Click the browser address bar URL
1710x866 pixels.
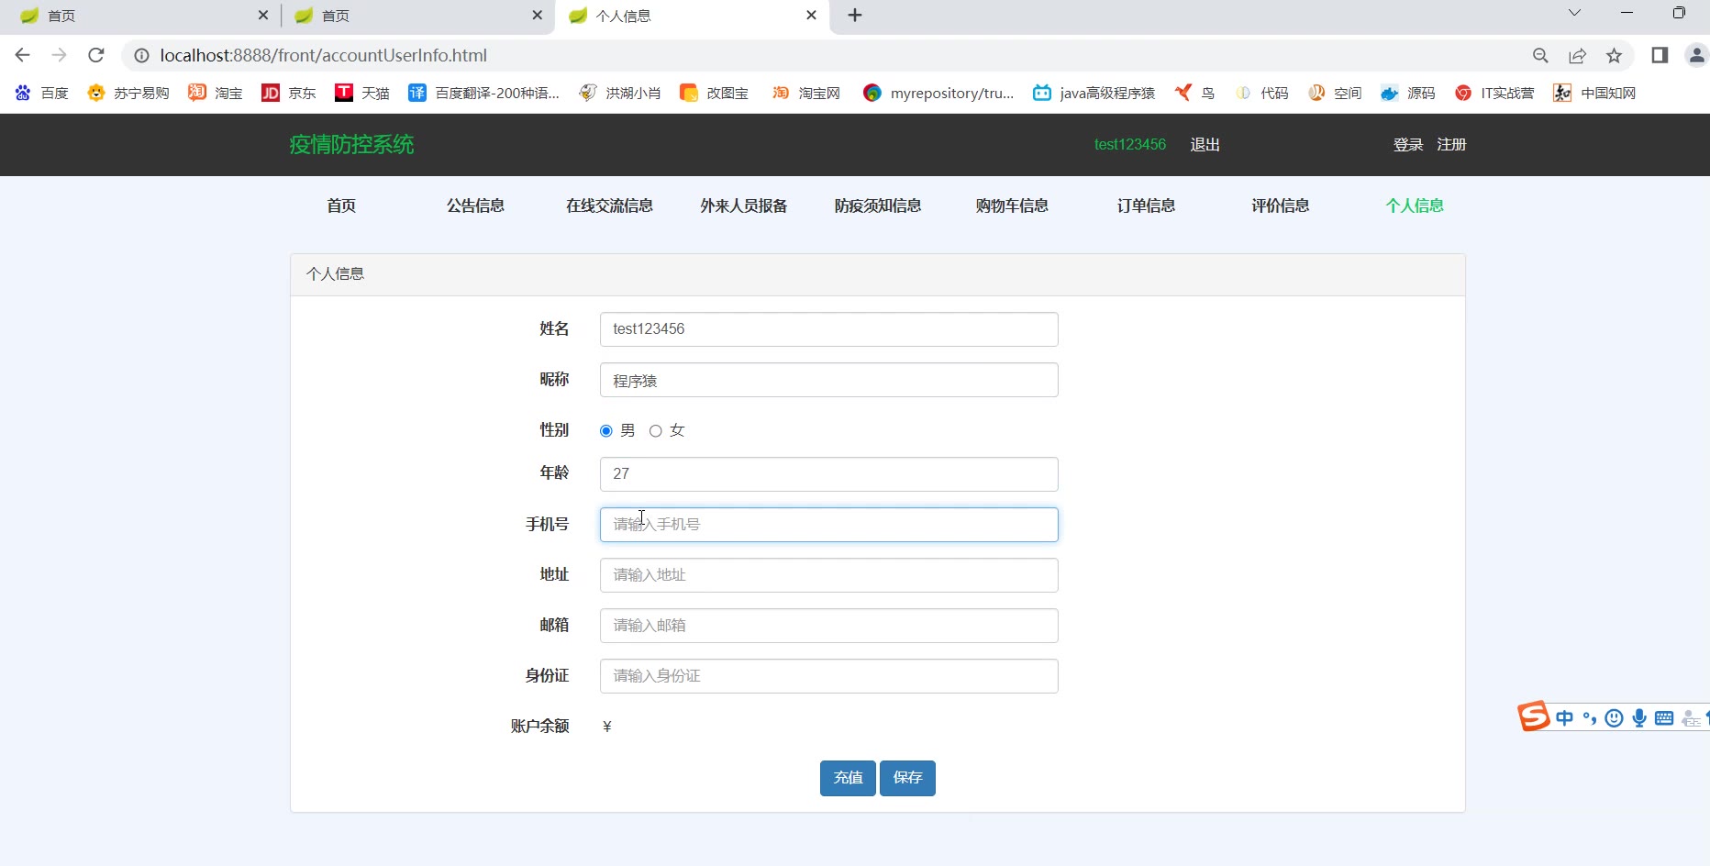323,56
